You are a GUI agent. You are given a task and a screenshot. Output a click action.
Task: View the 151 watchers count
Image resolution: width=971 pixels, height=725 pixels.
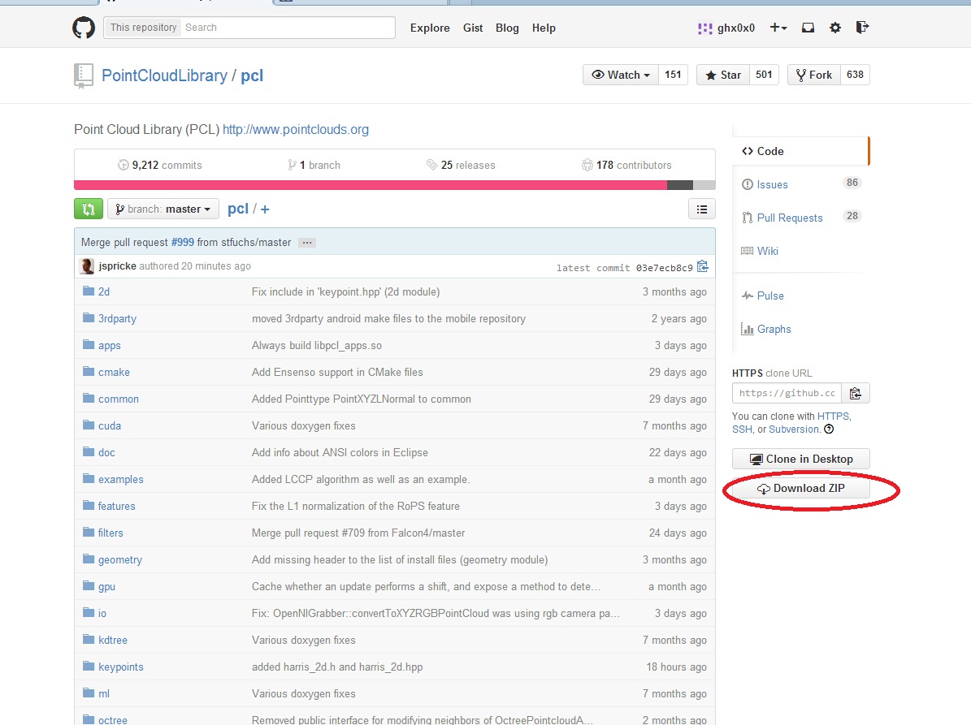pyautogui.click(x=673, y=75)
